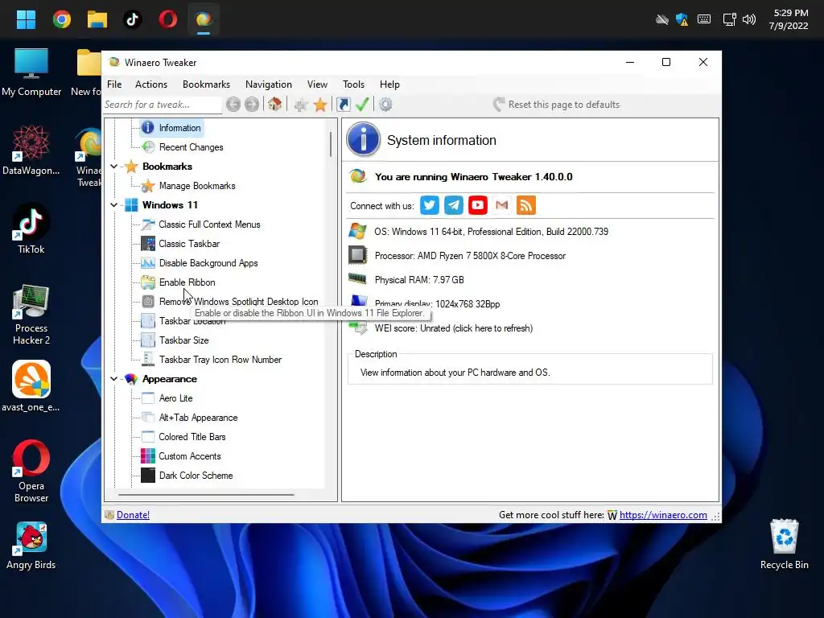Screen dimensions: 824x618
Task: Open settings via the gear toolbar icon
Action: click(x=385, y=105)
